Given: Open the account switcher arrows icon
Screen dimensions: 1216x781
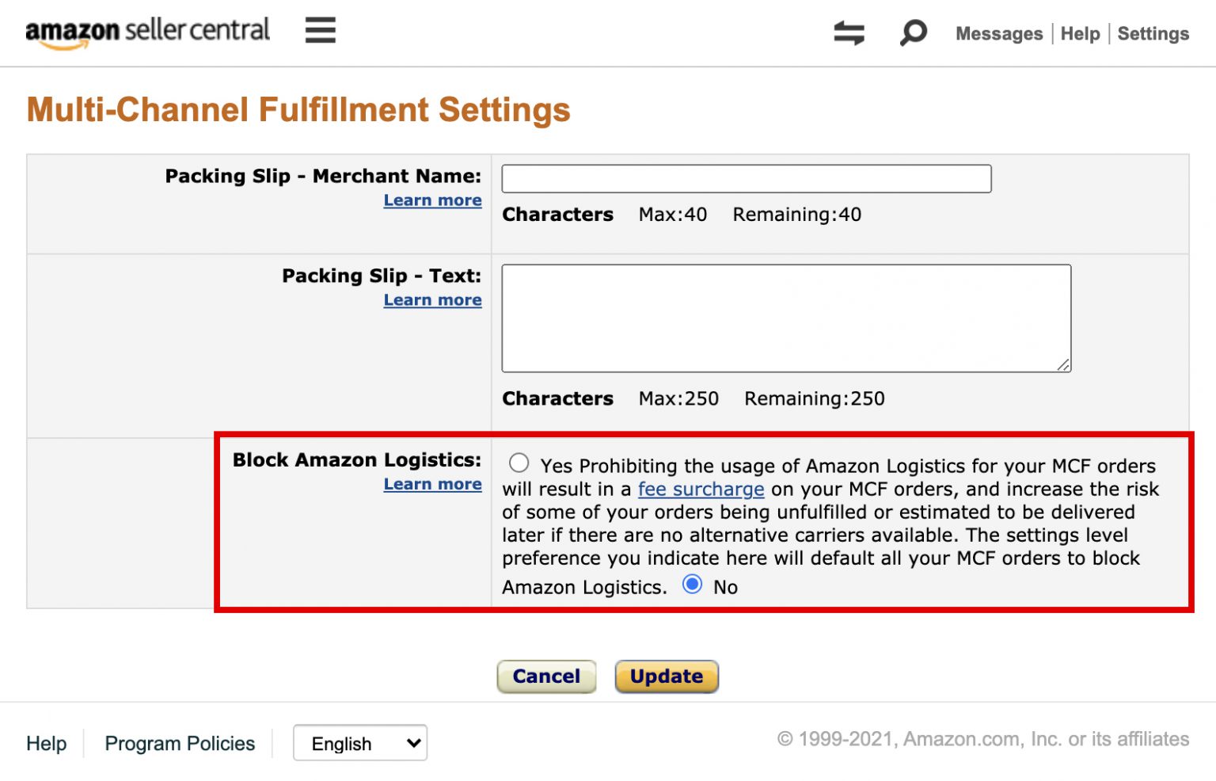Looking at the screenshot, I should [x=848, y=32].
